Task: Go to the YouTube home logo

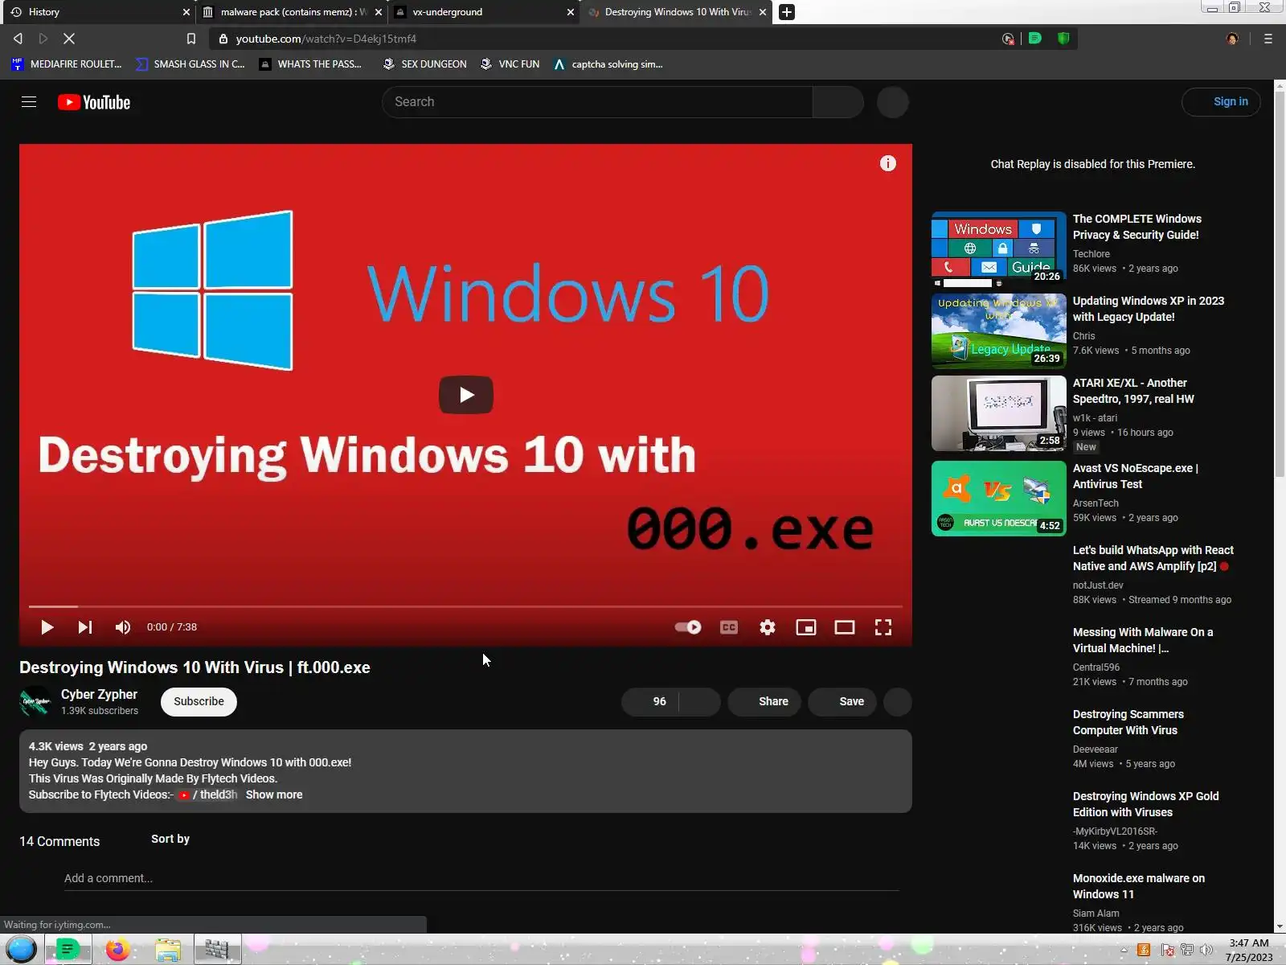Action: click(x=94, y=102)
